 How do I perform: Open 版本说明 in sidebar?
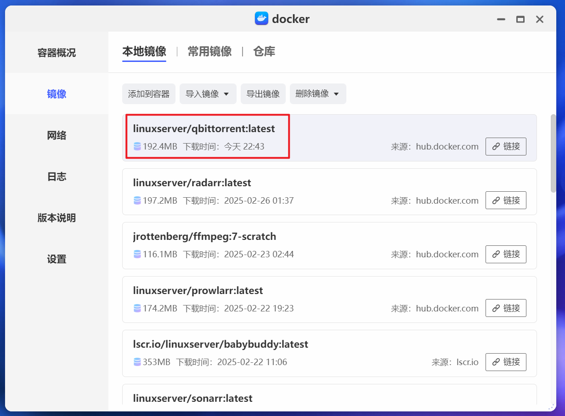(x=56, y=218)
